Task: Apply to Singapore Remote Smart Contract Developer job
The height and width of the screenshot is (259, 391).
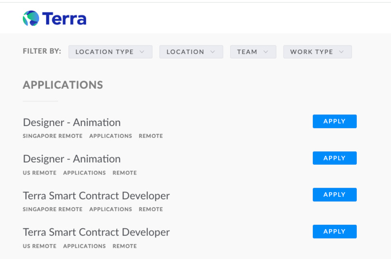Action: pyautogui.click(x=334, y=194)
